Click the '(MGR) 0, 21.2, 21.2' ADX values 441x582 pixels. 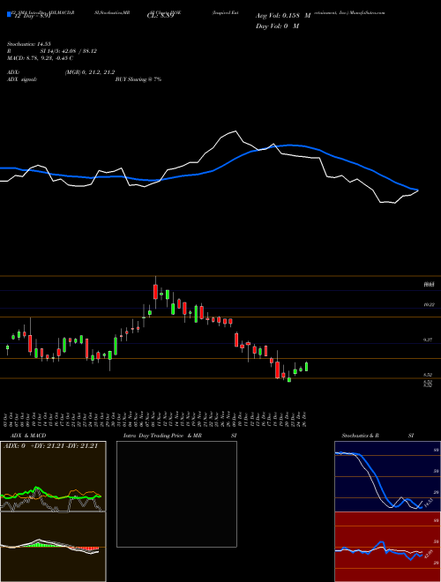(x=90, y=72)
